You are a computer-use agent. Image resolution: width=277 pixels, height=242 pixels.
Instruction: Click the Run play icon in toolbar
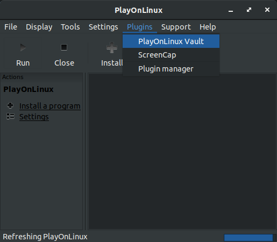pos(23,47)
